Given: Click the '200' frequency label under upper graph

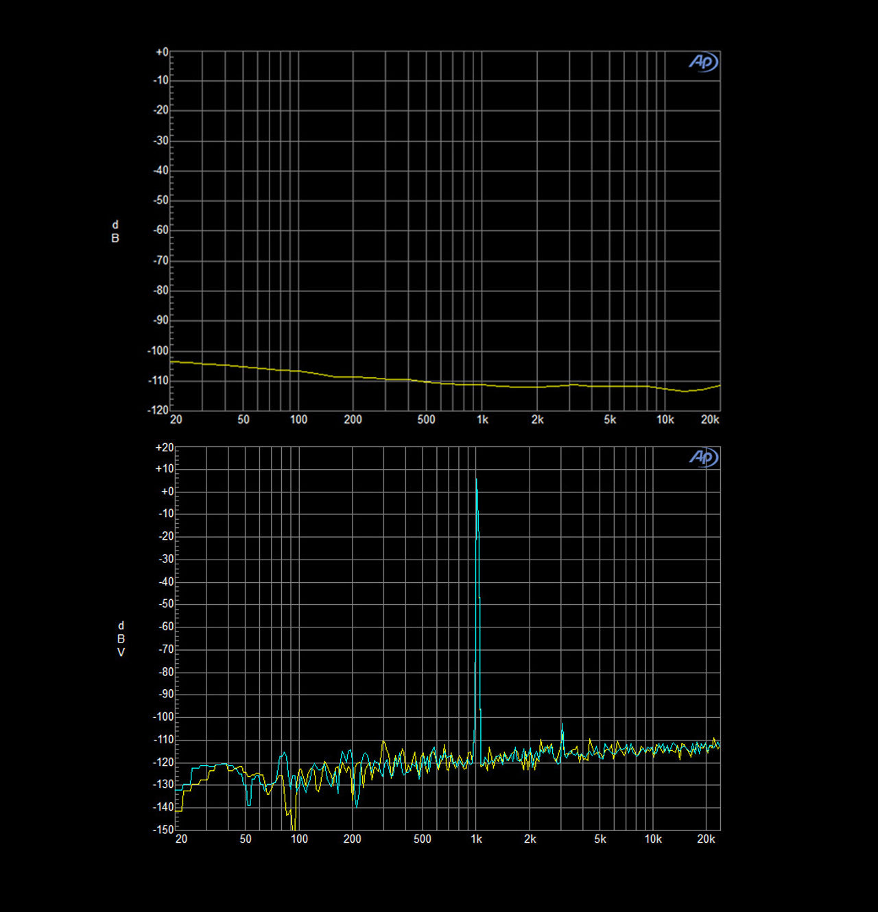Looking at the screenshot, I should tap(353, 419).
